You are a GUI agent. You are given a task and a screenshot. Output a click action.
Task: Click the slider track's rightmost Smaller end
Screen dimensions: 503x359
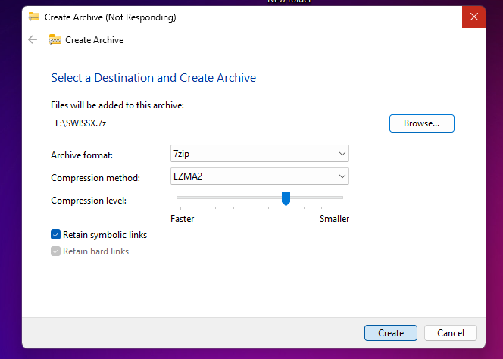[342, 198]
